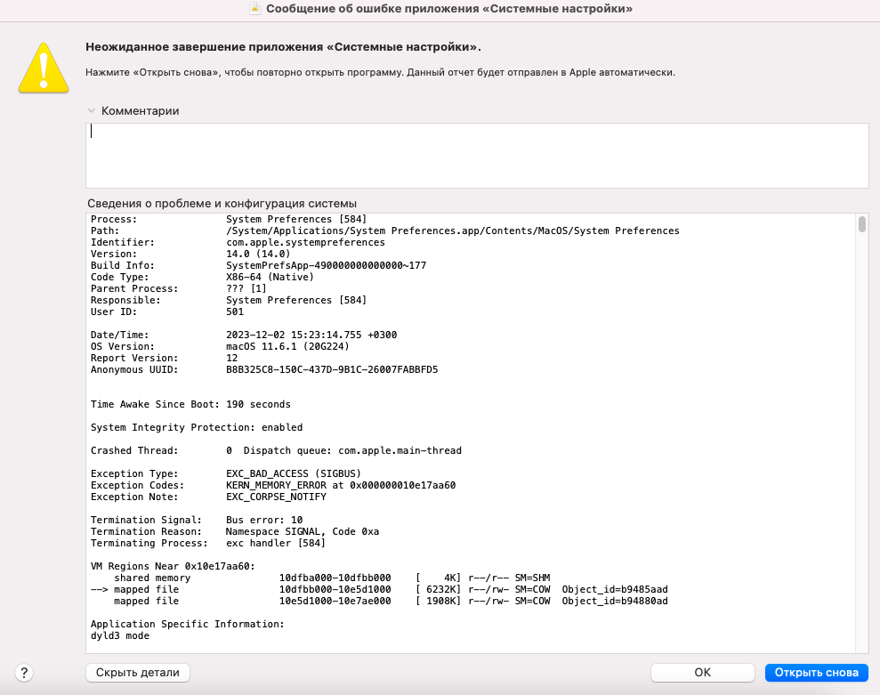Click the dyld3 mode line
The image size is (880, 695).
(x=120, y=636)
